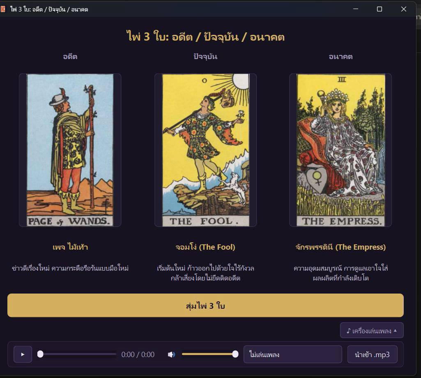The width and height of the screenshot is (421, 378).
Task: Click the volume slider handle
Action: (x=235, y=354)
